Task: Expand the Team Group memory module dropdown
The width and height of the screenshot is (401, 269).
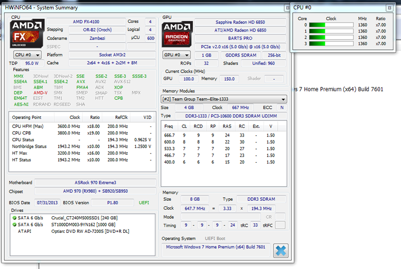Action: tap(224, 99)
